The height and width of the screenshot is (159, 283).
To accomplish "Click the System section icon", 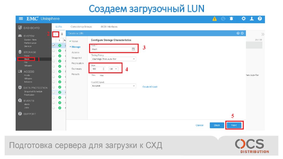I will pos(20,36).
